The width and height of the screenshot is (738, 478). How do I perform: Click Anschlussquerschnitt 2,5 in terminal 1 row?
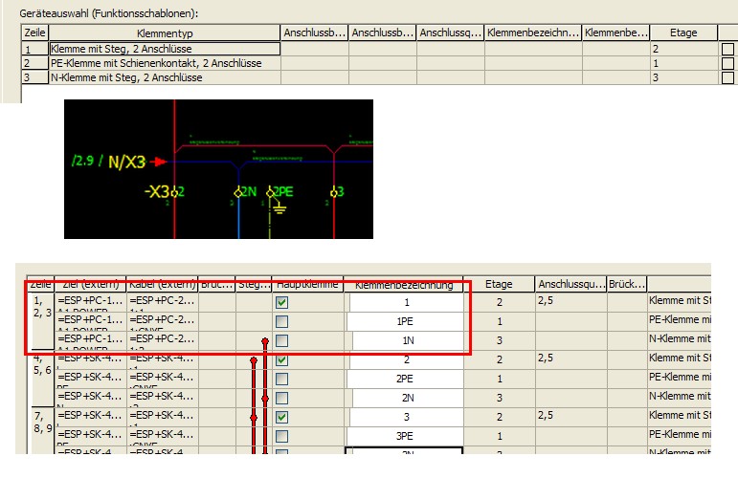(x=570, y=302)
